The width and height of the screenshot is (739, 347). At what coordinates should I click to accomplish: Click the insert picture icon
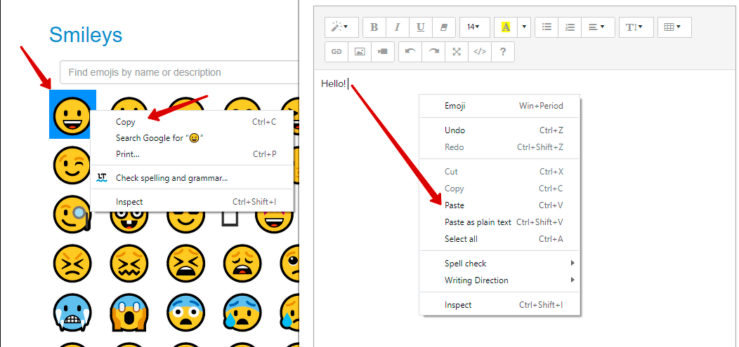[360, 52]
